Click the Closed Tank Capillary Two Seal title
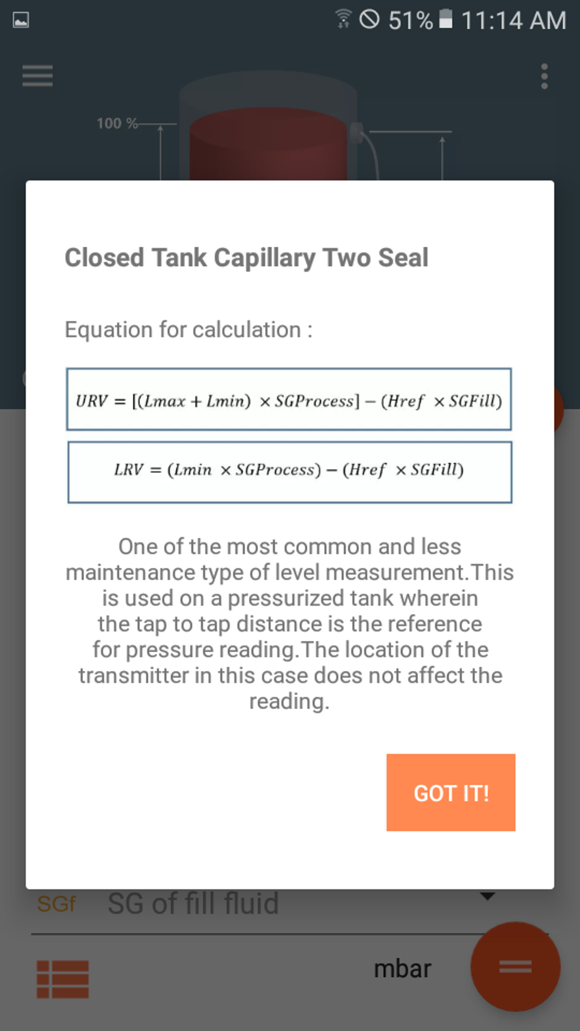 point(246,258)
